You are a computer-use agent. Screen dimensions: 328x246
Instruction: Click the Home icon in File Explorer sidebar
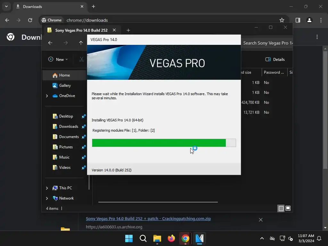click(x=55, y=75)
